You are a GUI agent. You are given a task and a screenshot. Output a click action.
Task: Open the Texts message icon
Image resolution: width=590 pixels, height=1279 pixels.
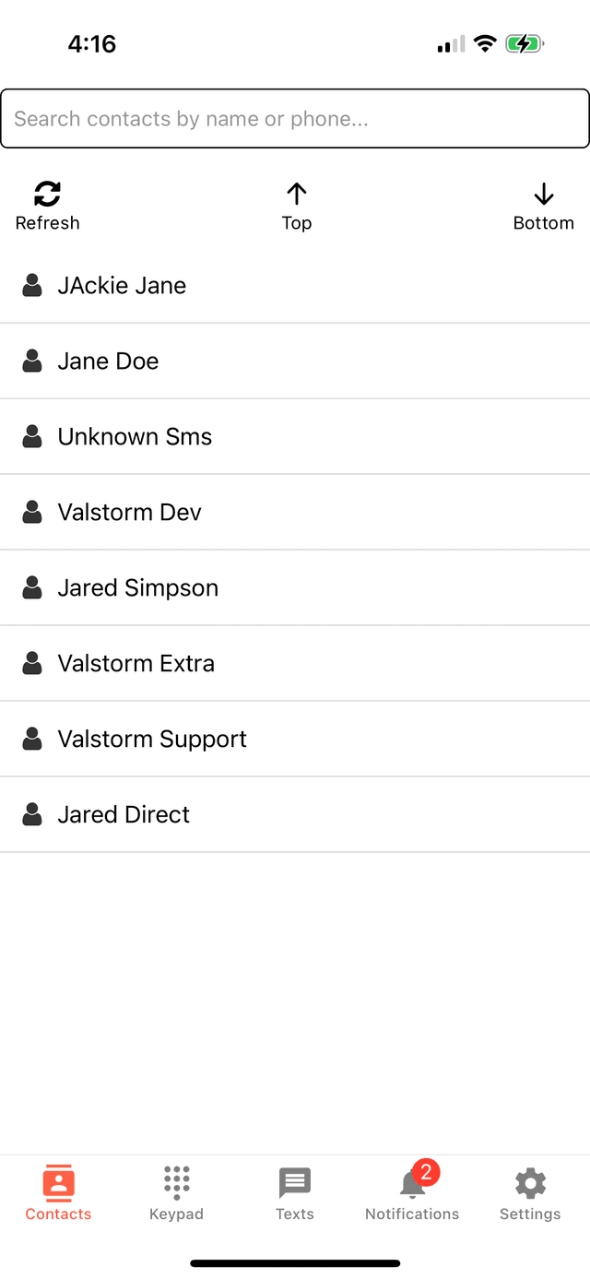[x=294, y=1182]
